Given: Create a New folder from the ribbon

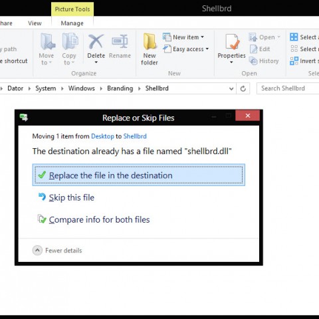Looking at the screenshot, I should pyautogui.click(x=150, y=49).
